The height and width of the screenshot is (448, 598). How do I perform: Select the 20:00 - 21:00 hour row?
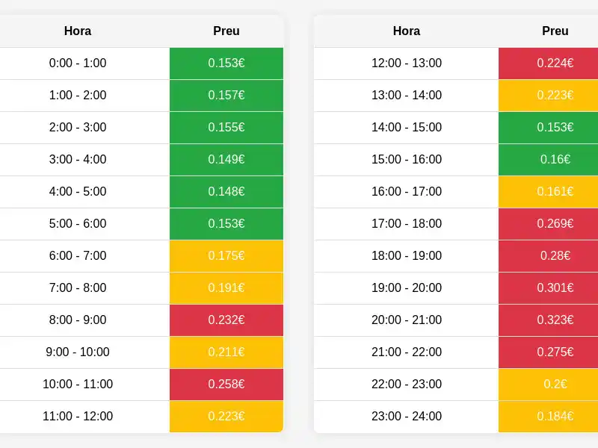click(x=407, y=320)
